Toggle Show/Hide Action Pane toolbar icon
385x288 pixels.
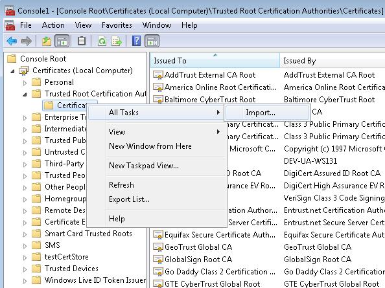click(x=152, y=41)
